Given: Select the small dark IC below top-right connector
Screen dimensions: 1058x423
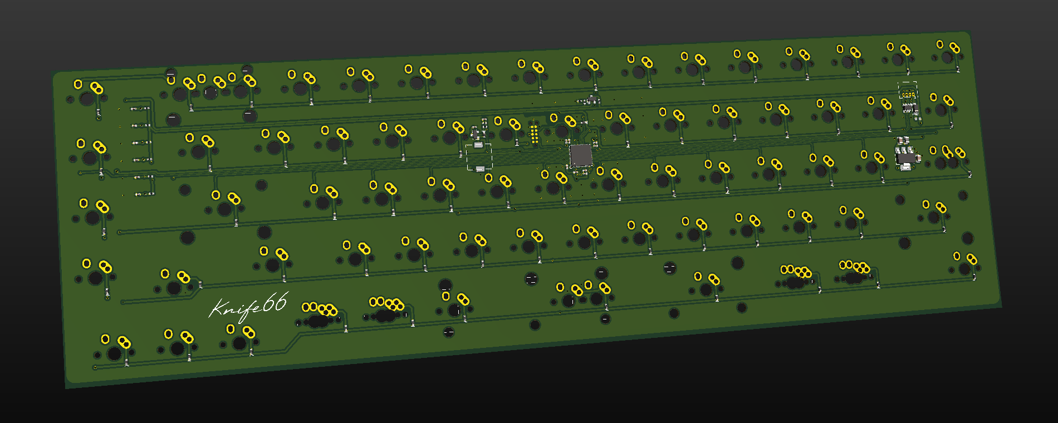Looking at the screenshot, I should (909, 106).
